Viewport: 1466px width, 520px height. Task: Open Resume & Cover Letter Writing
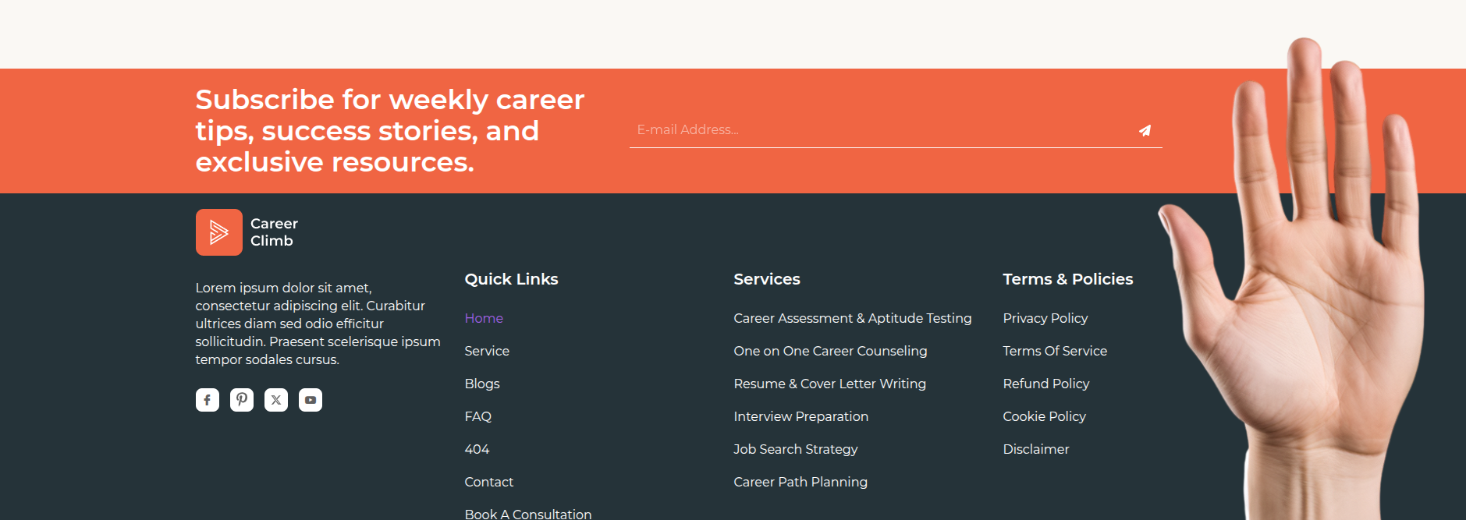point(830,384)
